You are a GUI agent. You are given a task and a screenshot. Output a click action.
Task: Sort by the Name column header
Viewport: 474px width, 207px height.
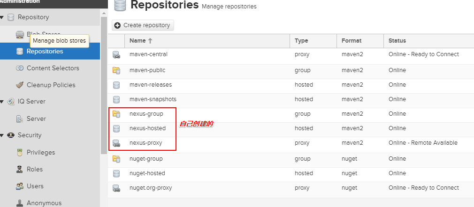coord(207,41)
